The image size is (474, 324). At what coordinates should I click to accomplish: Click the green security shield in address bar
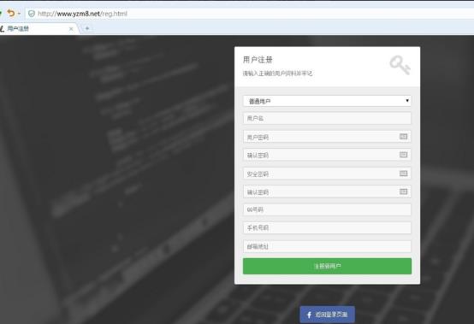[32, 14]
